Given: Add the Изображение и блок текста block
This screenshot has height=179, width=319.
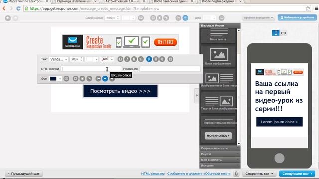Looking at the screenshot, I should point(218,80).
